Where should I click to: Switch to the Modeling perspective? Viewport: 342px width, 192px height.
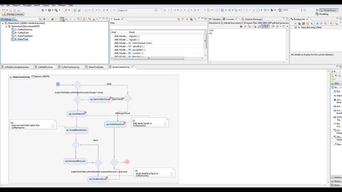[322, 14]
